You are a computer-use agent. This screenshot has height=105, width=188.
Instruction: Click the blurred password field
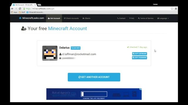(69, 58)
